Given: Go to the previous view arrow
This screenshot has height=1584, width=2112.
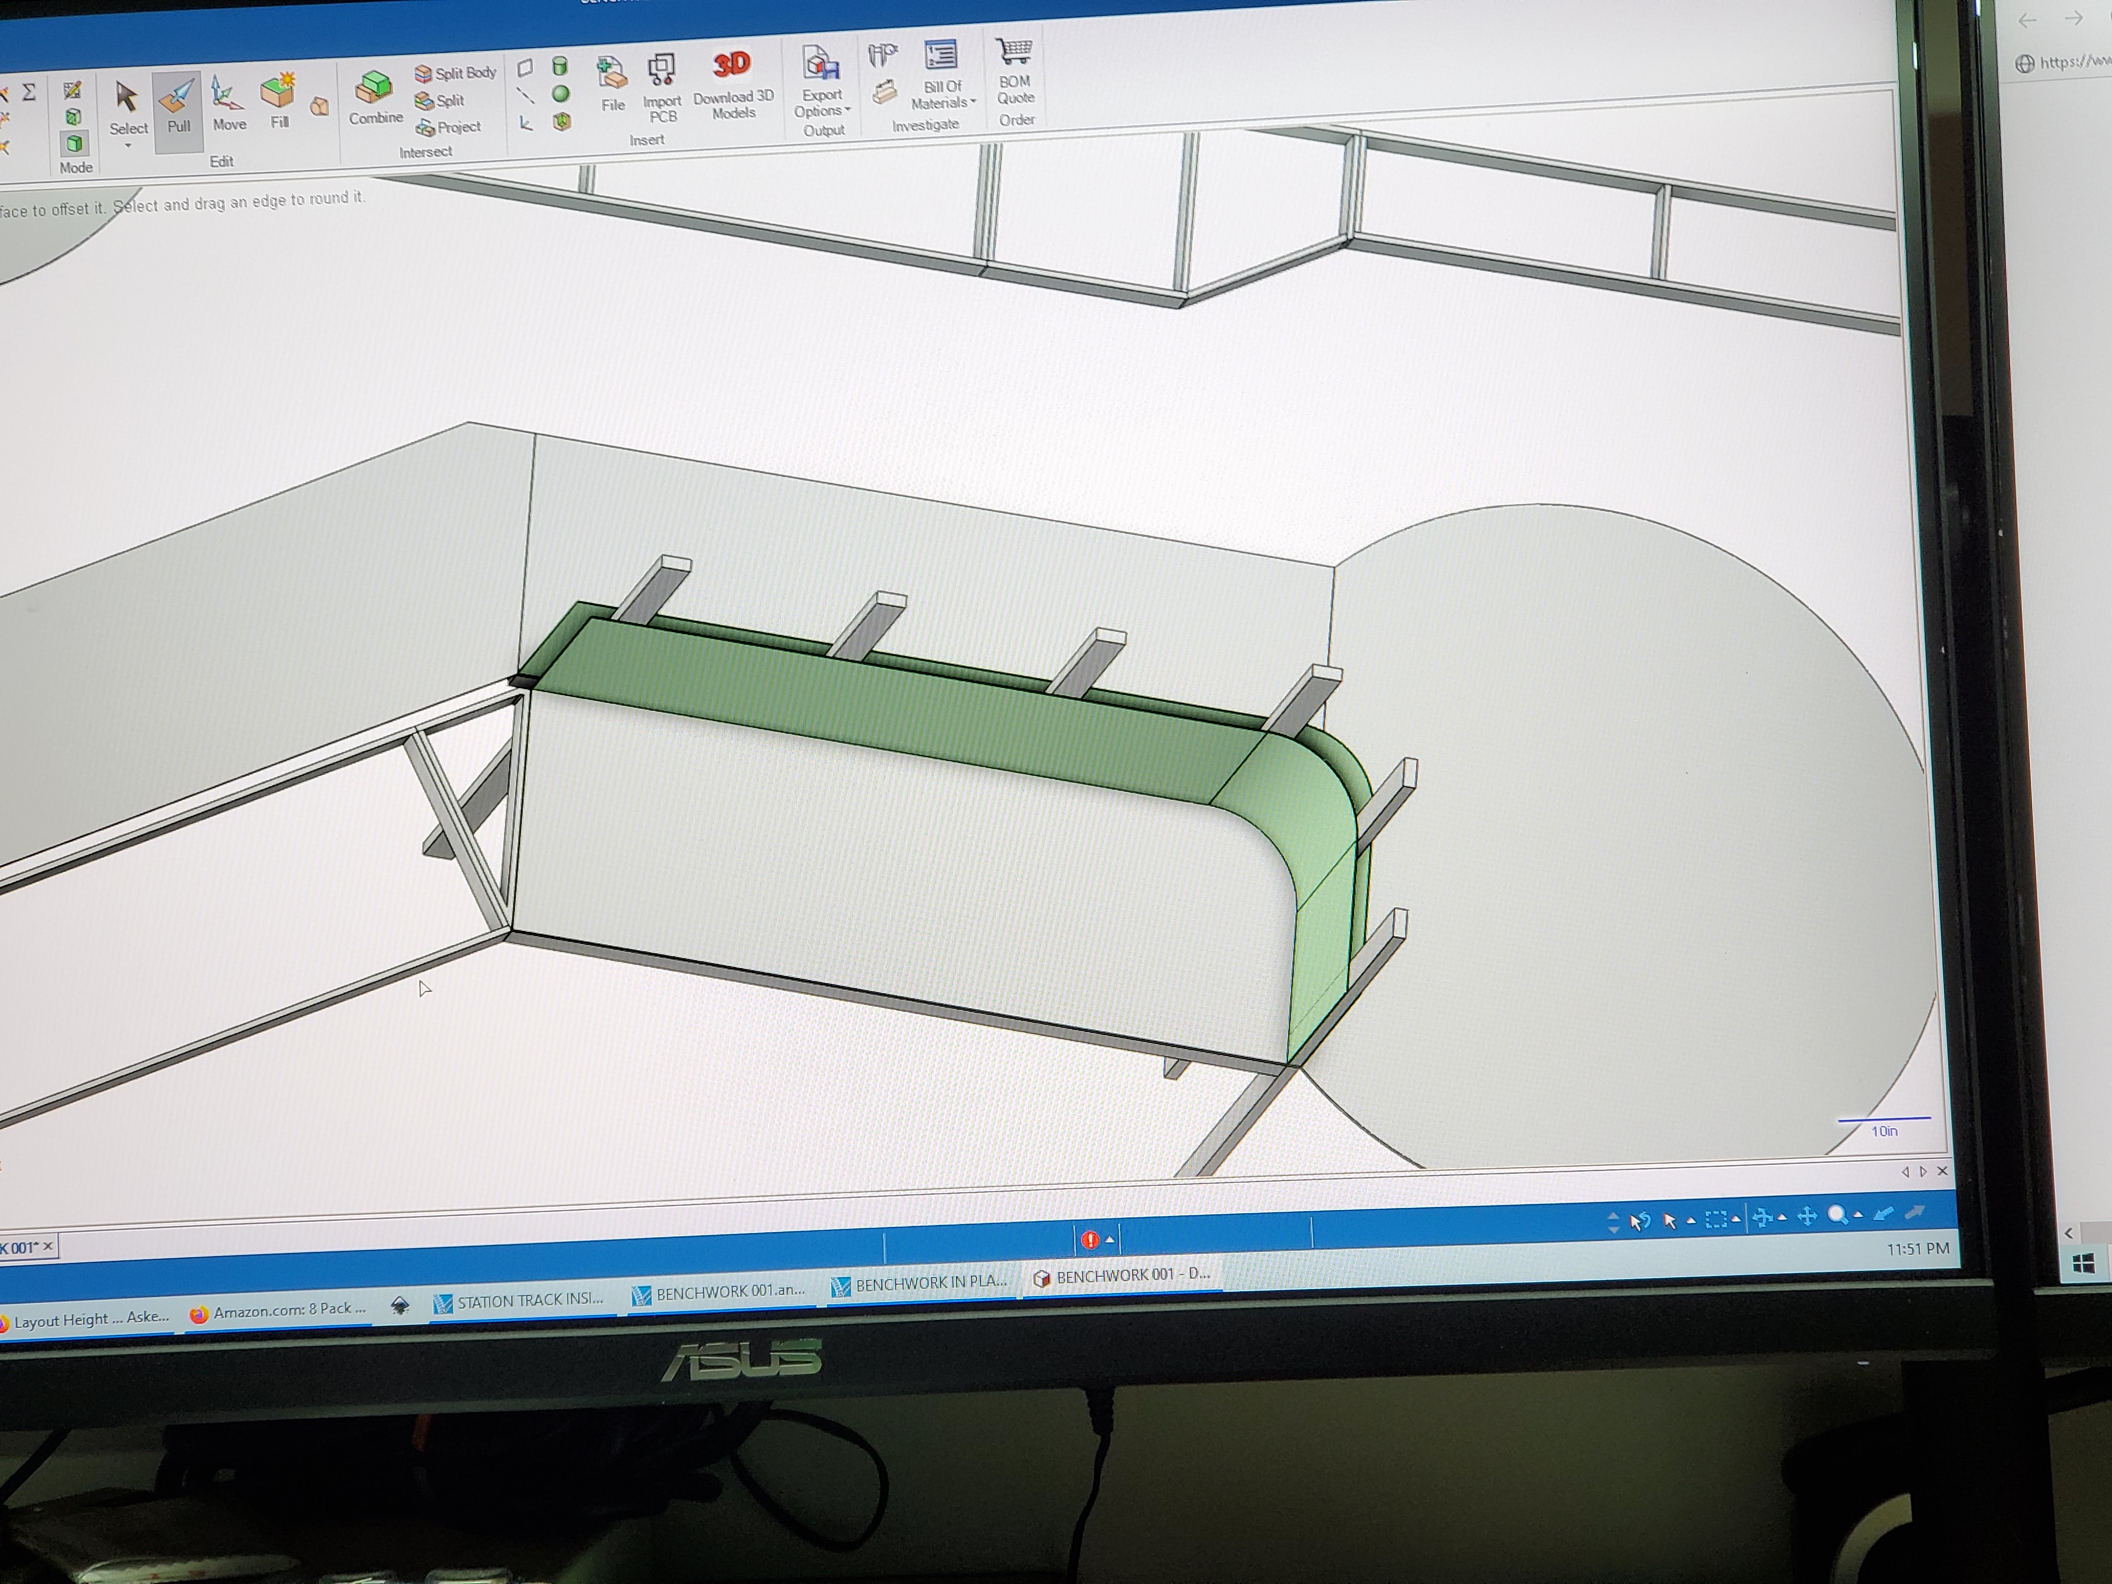Looking at the screenshot, I should pyautogui.click(x=1883, y=1214).
